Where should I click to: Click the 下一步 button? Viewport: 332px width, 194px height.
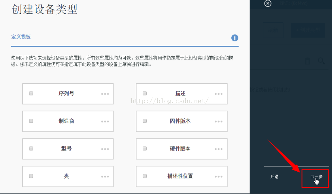click(x=316, y=177)
